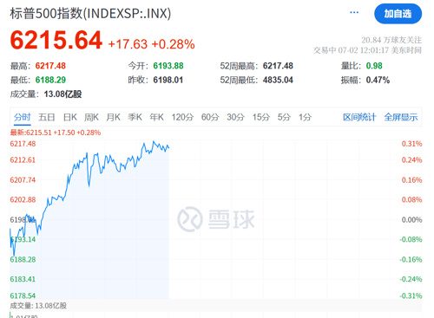Select the 分时 intraday chart tab
This screenshot has width=434, height=318.
click(x=23, y=117)
